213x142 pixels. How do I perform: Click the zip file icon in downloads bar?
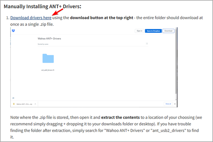coord(14,104)
